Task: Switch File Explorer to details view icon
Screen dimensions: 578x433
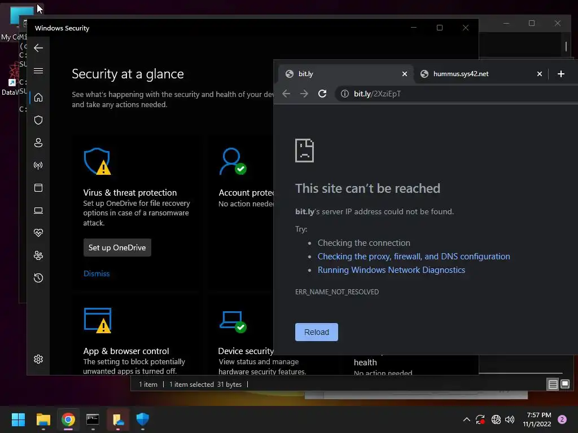Action: (553, 385)
